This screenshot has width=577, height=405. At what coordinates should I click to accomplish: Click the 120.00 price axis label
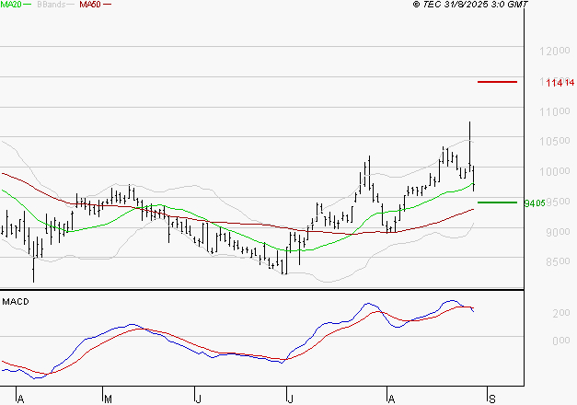pyautogui.click(x=555, y=51)
